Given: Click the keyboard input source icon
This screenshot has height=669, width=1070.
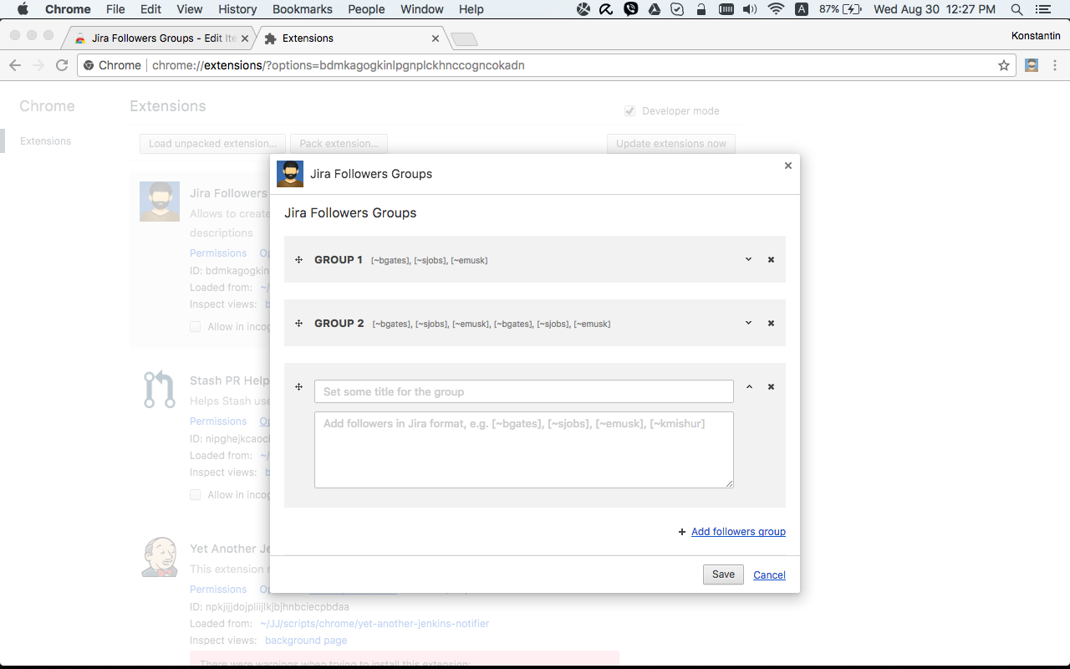Looking at the screenshot, I should pos(802,9).
